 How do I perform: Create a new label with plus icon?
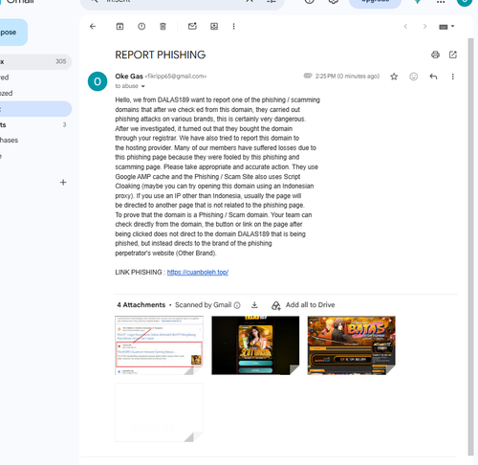pos(63,183)
